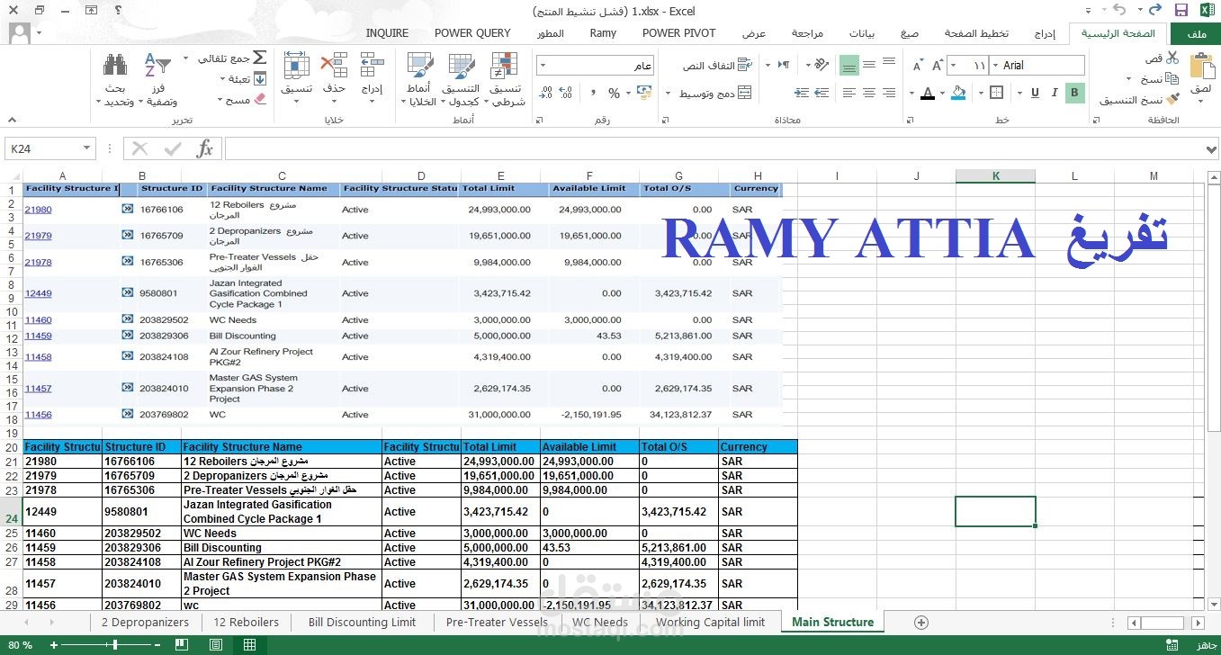Screen dimensions: 1221x655
Task: Click the Format Painter brush icon
Action: [1172, 100]
